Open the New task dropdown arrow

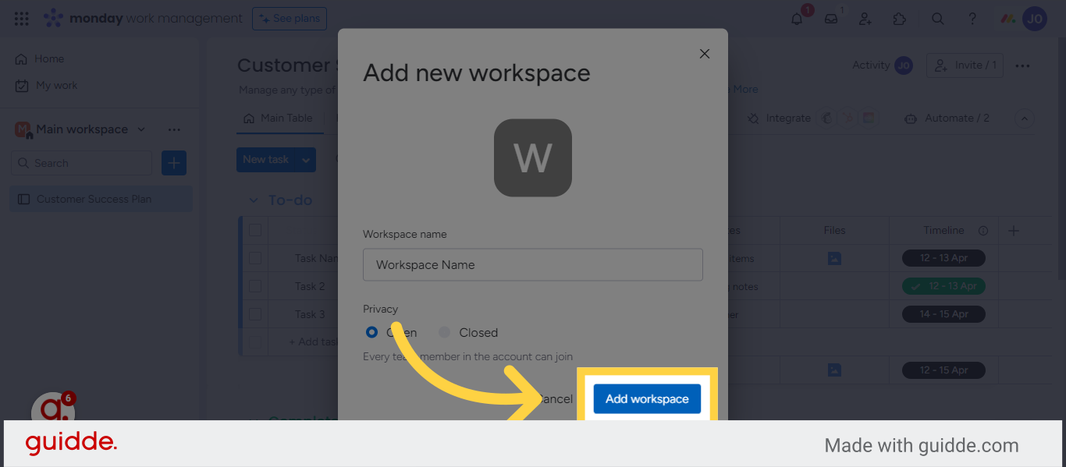tap(304, 159)
